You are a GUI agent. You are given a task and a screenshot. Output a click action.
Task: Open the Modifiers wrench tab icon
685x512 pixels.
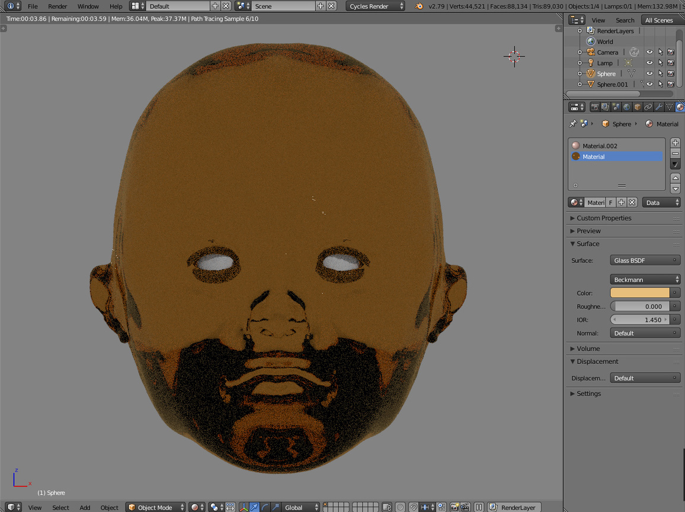[658, 107]
